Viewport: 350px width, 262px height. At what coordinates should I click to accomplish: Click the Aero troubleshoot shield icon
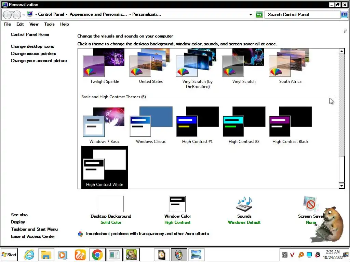coord(80,234)
